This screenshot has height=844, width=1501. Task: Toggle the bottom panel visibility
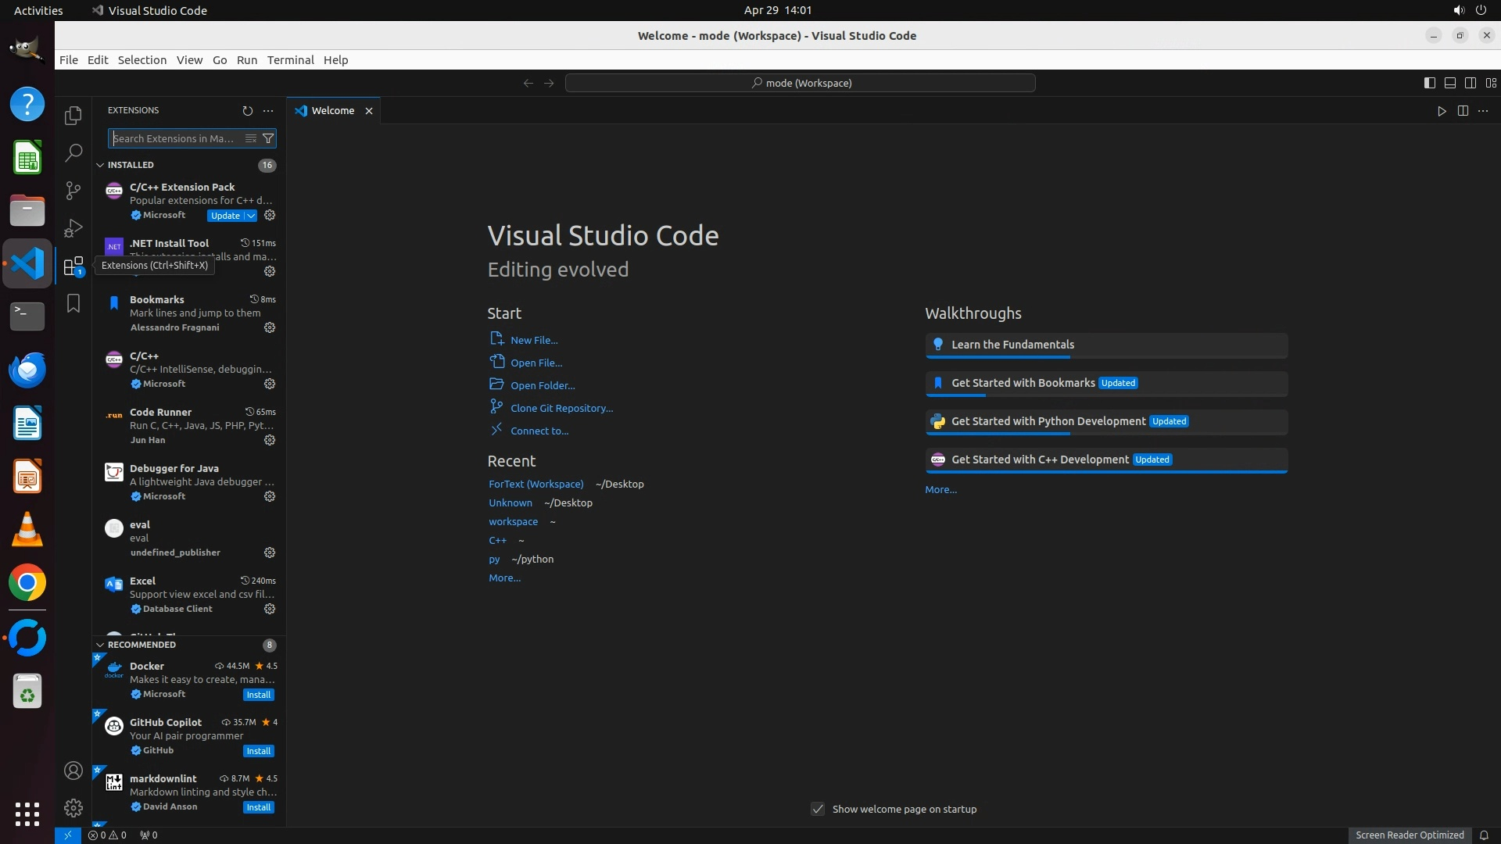tap(1449, 83)
